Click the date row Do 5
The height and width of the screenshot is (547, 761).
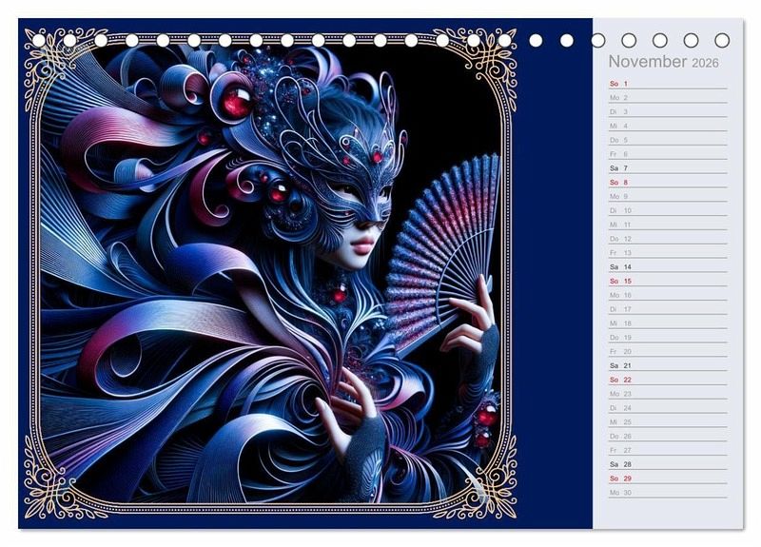[x=668, y=140]
